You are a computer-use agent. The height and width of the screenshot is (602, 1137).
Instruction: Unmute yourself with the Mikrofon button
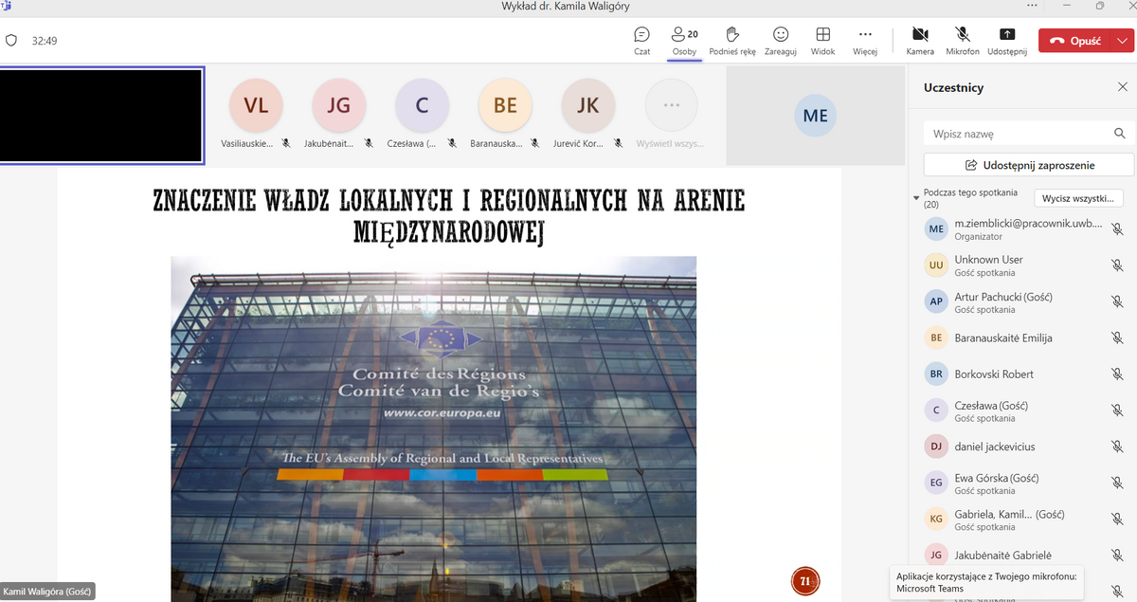(962, 40)
